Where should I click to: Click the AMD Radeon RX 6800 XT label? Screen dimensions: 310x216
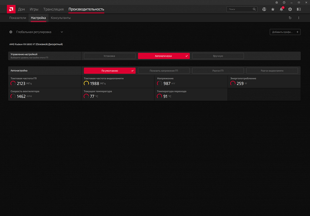(36, 44)
